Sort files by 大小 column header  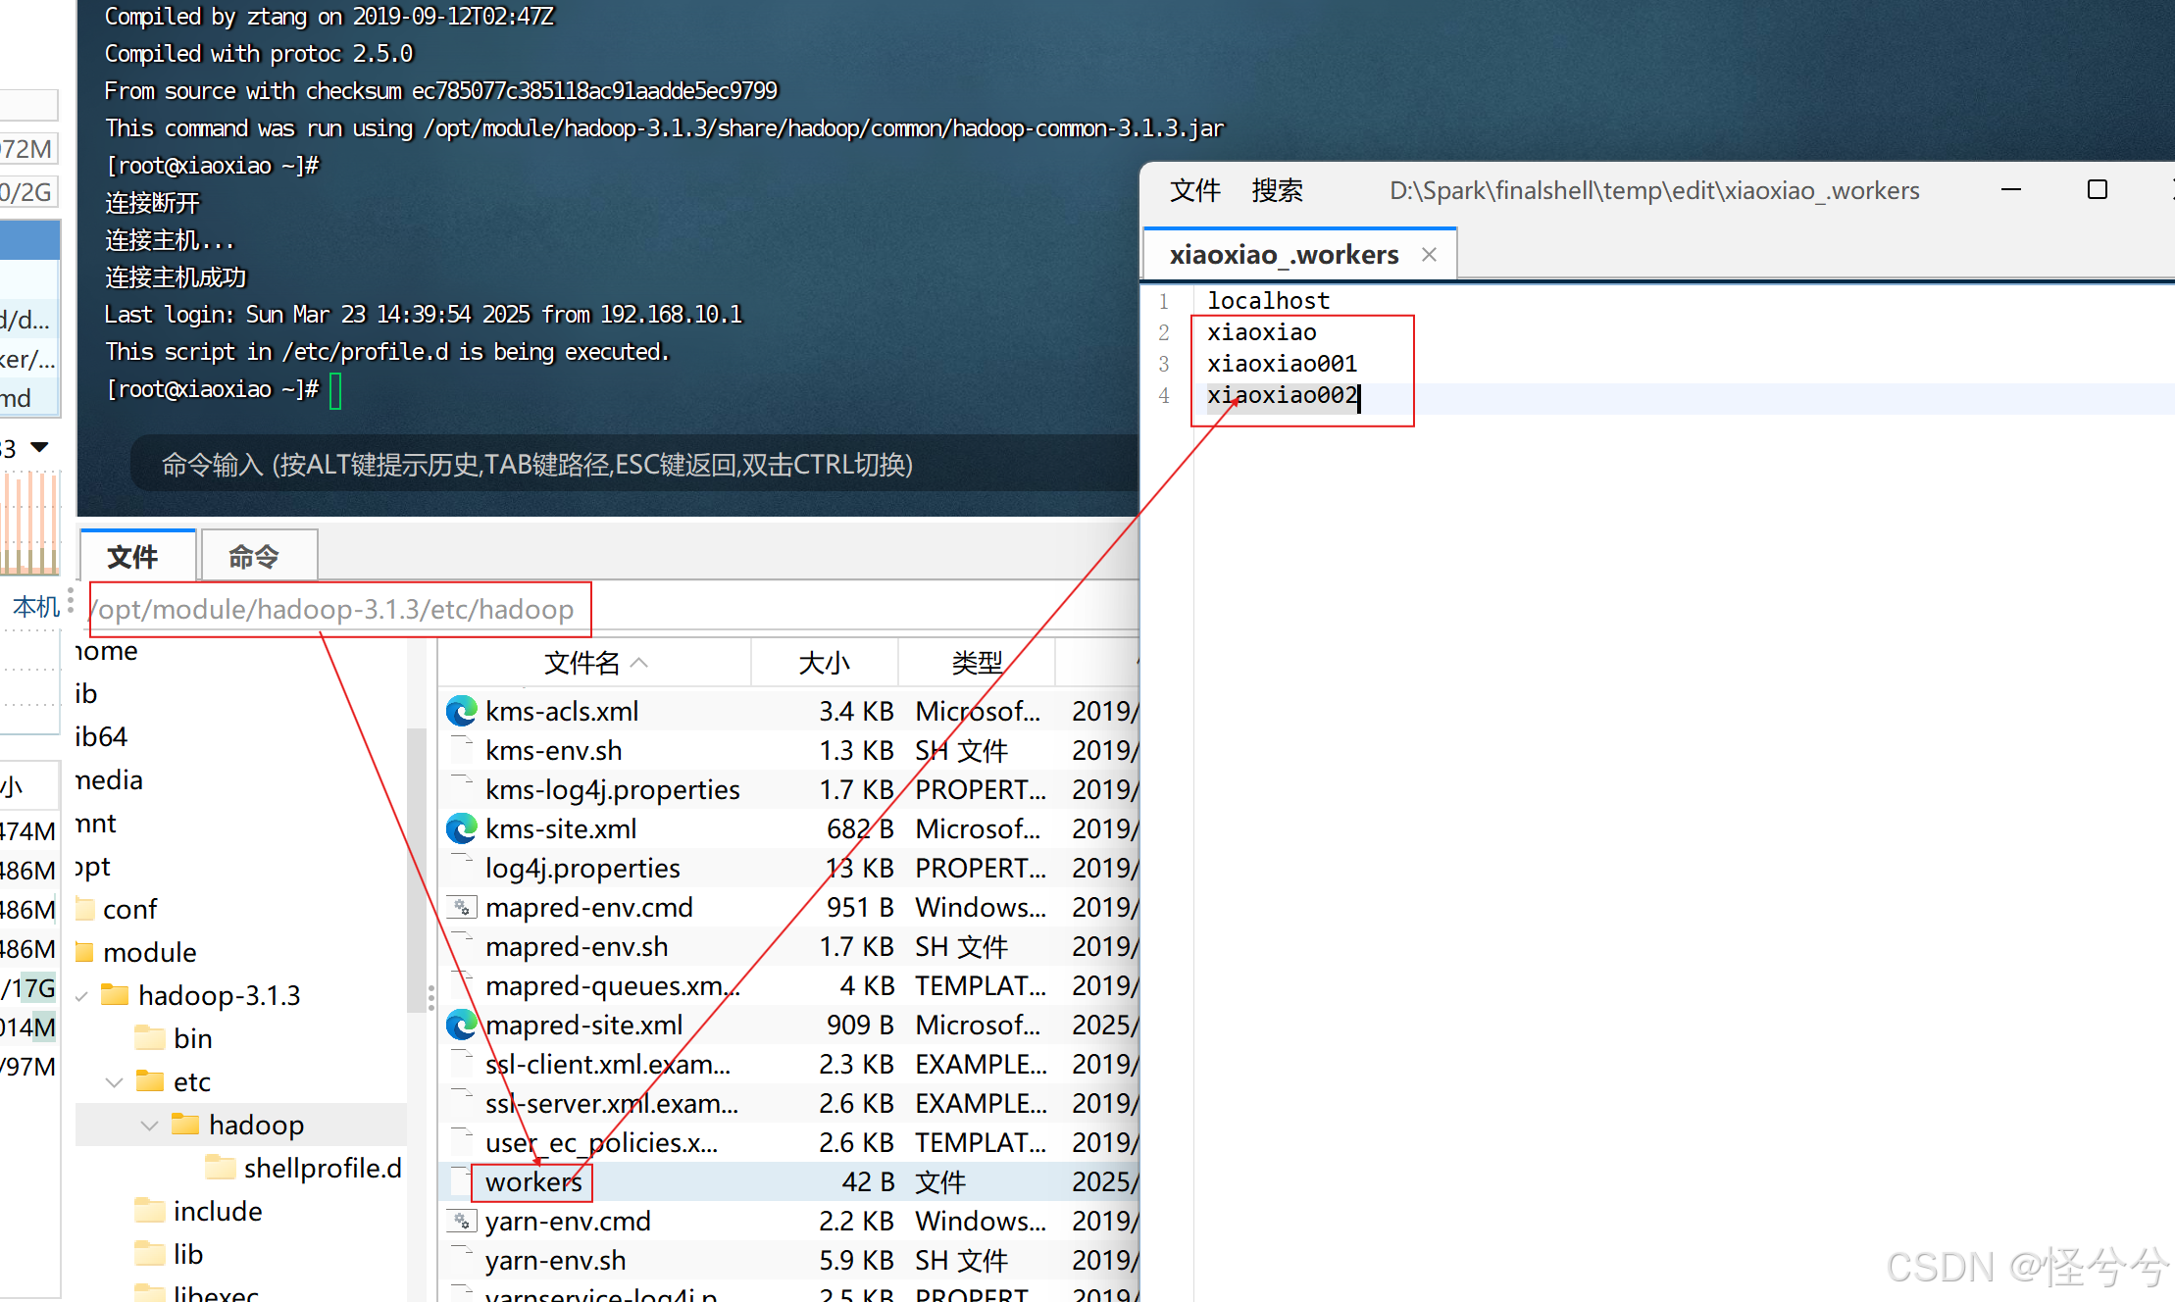click(824, 664)
